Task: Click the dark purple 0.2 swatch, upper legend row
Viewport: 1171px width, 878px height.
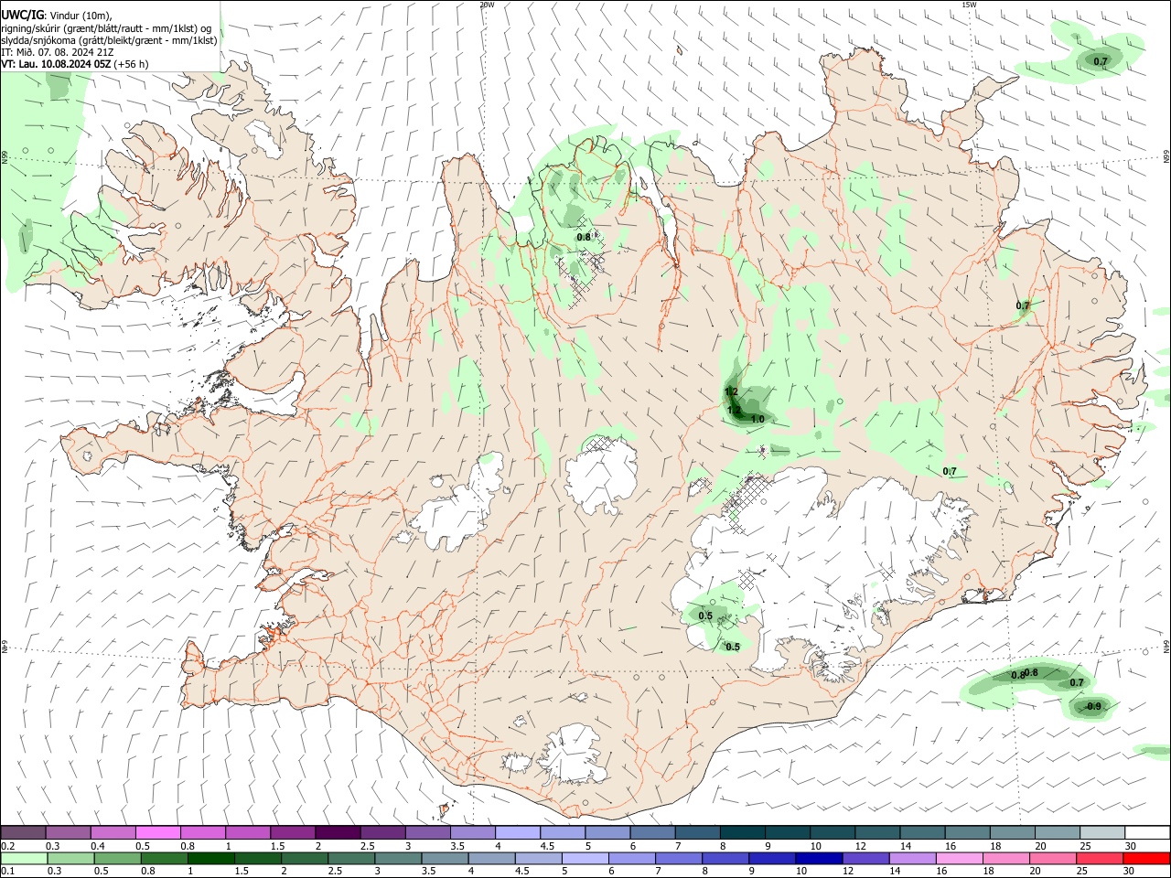Action: click(x=23, y=833)
